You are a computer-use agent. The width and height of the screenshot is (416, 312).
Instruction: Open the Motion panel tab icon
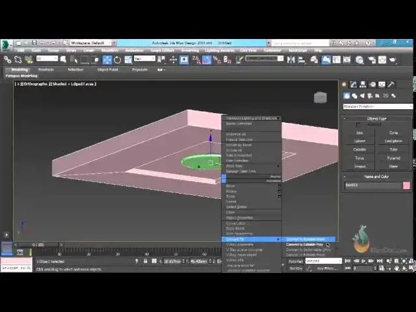pos(372,84)
